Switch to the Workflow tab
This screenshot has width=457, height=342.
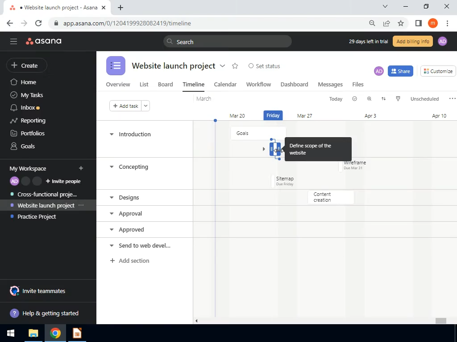[258, 84]
